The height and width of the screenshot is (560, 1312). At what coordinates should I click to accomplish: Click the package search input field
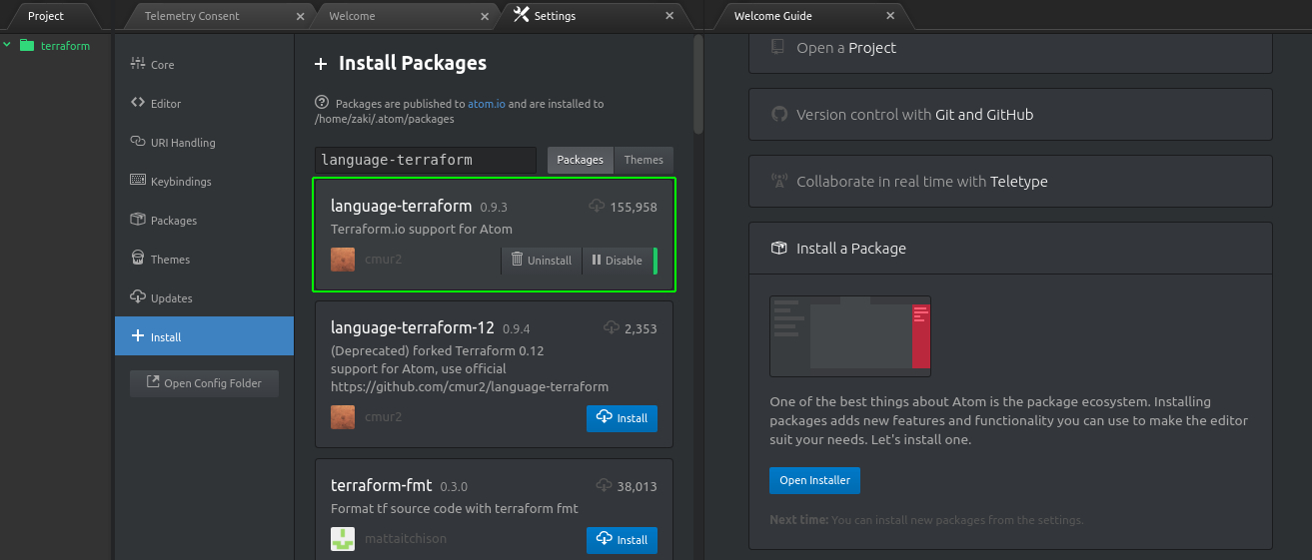click(426, 160)
